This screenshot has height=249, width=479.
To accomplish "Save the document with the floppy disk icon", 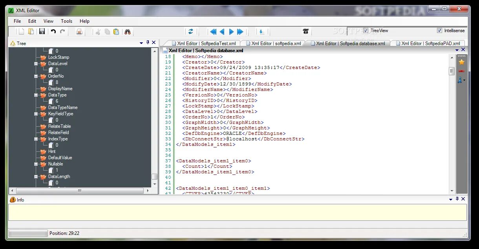I will click(42, 32).
